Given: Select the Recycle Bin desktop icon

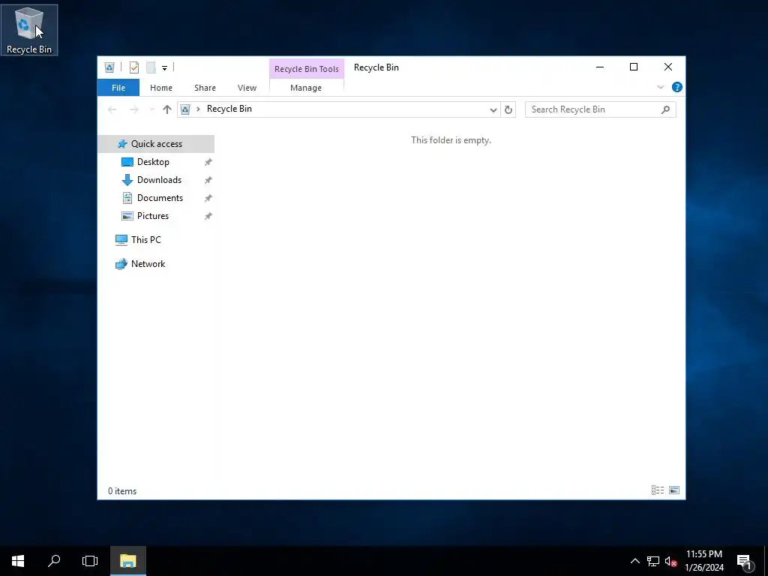Looking at the screenshot, I should pos(29,30).
